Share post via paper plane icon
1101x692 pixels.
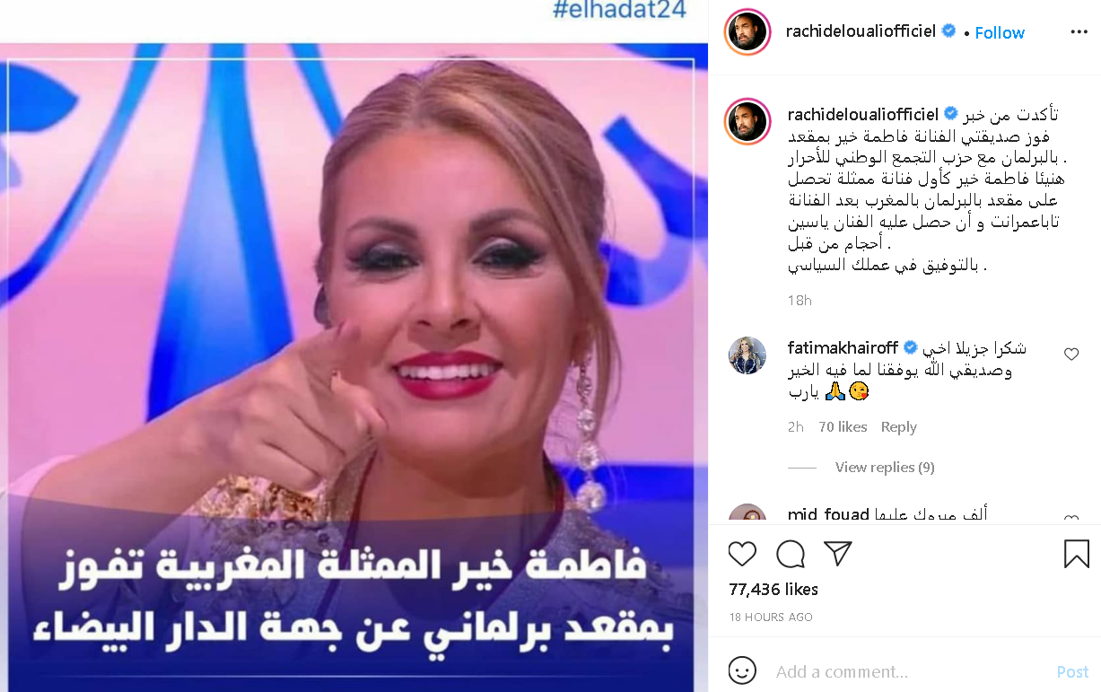click(837, 554)
